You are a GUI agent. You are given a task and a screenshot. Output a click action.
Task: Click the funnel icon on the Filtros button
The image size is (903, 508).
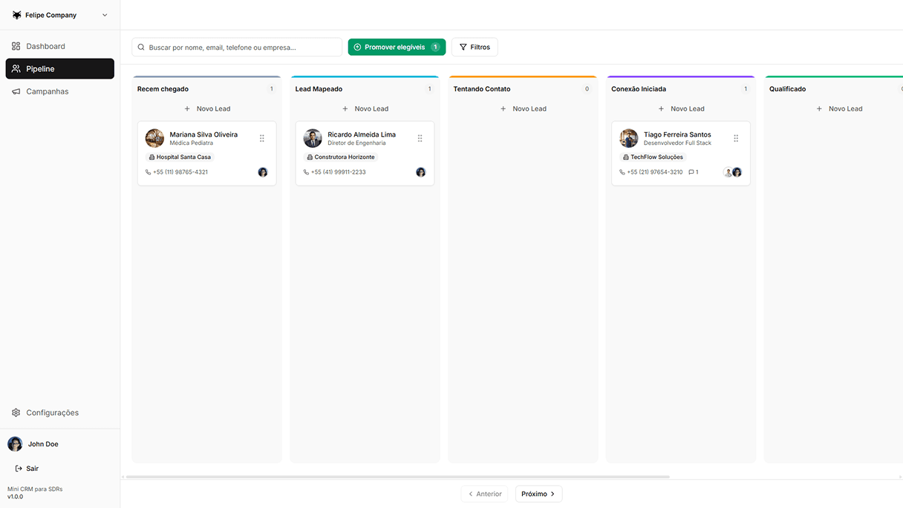(462, 47)
